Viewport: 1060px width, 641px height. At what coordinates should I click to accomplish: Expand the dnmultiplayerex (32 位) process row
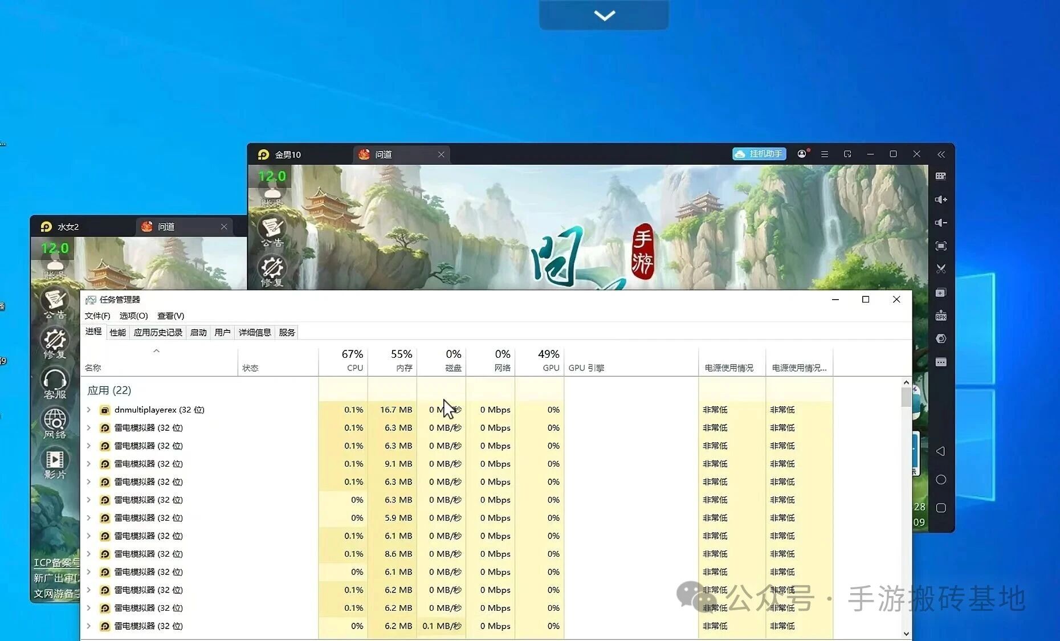89,410
